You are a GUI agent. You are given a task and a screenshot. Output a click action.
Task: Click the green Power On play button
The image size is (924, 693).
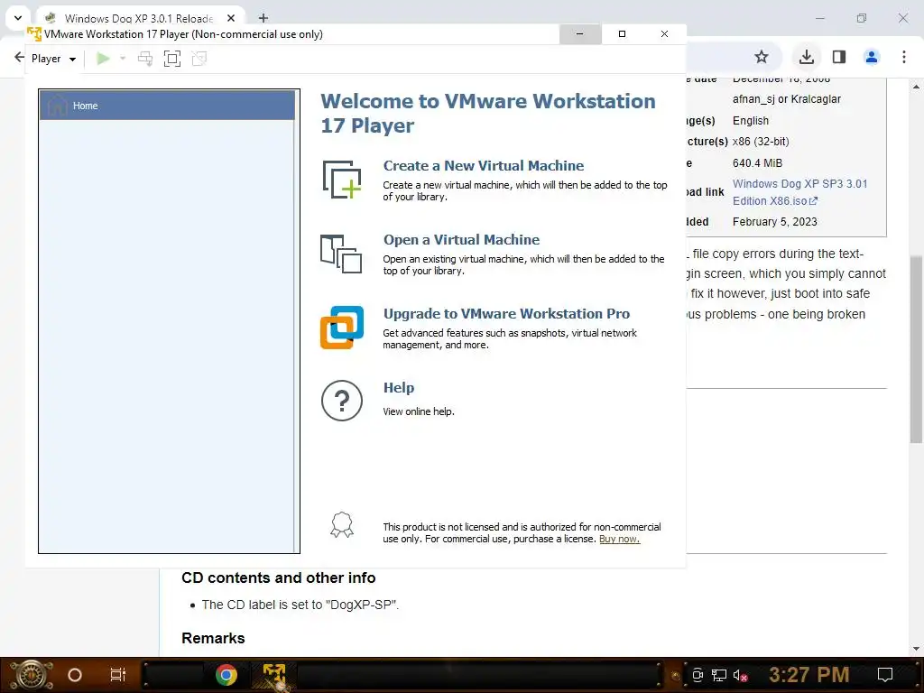(103, 59)
